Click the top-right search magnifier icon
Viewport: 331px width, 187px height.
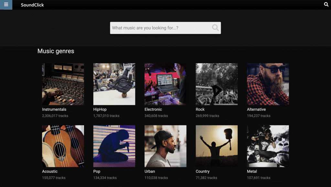pos(326,5)
